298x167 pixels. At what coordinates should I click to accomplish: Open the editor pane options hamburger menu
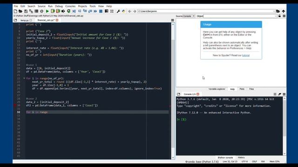(173, 20)
